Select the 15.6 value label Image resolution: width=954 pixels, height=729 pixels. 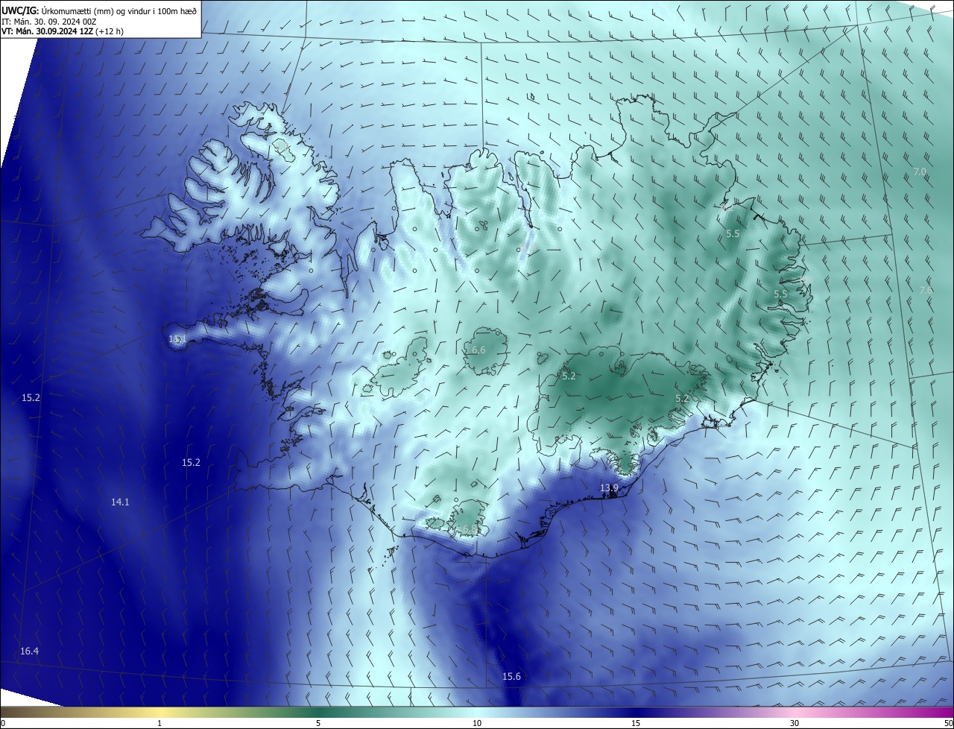pyautogui.click(x=511, y=676)
